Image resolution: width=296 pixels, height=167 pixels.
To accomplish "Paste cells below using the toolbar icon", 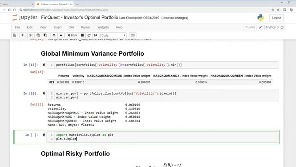I will [45, 35].
